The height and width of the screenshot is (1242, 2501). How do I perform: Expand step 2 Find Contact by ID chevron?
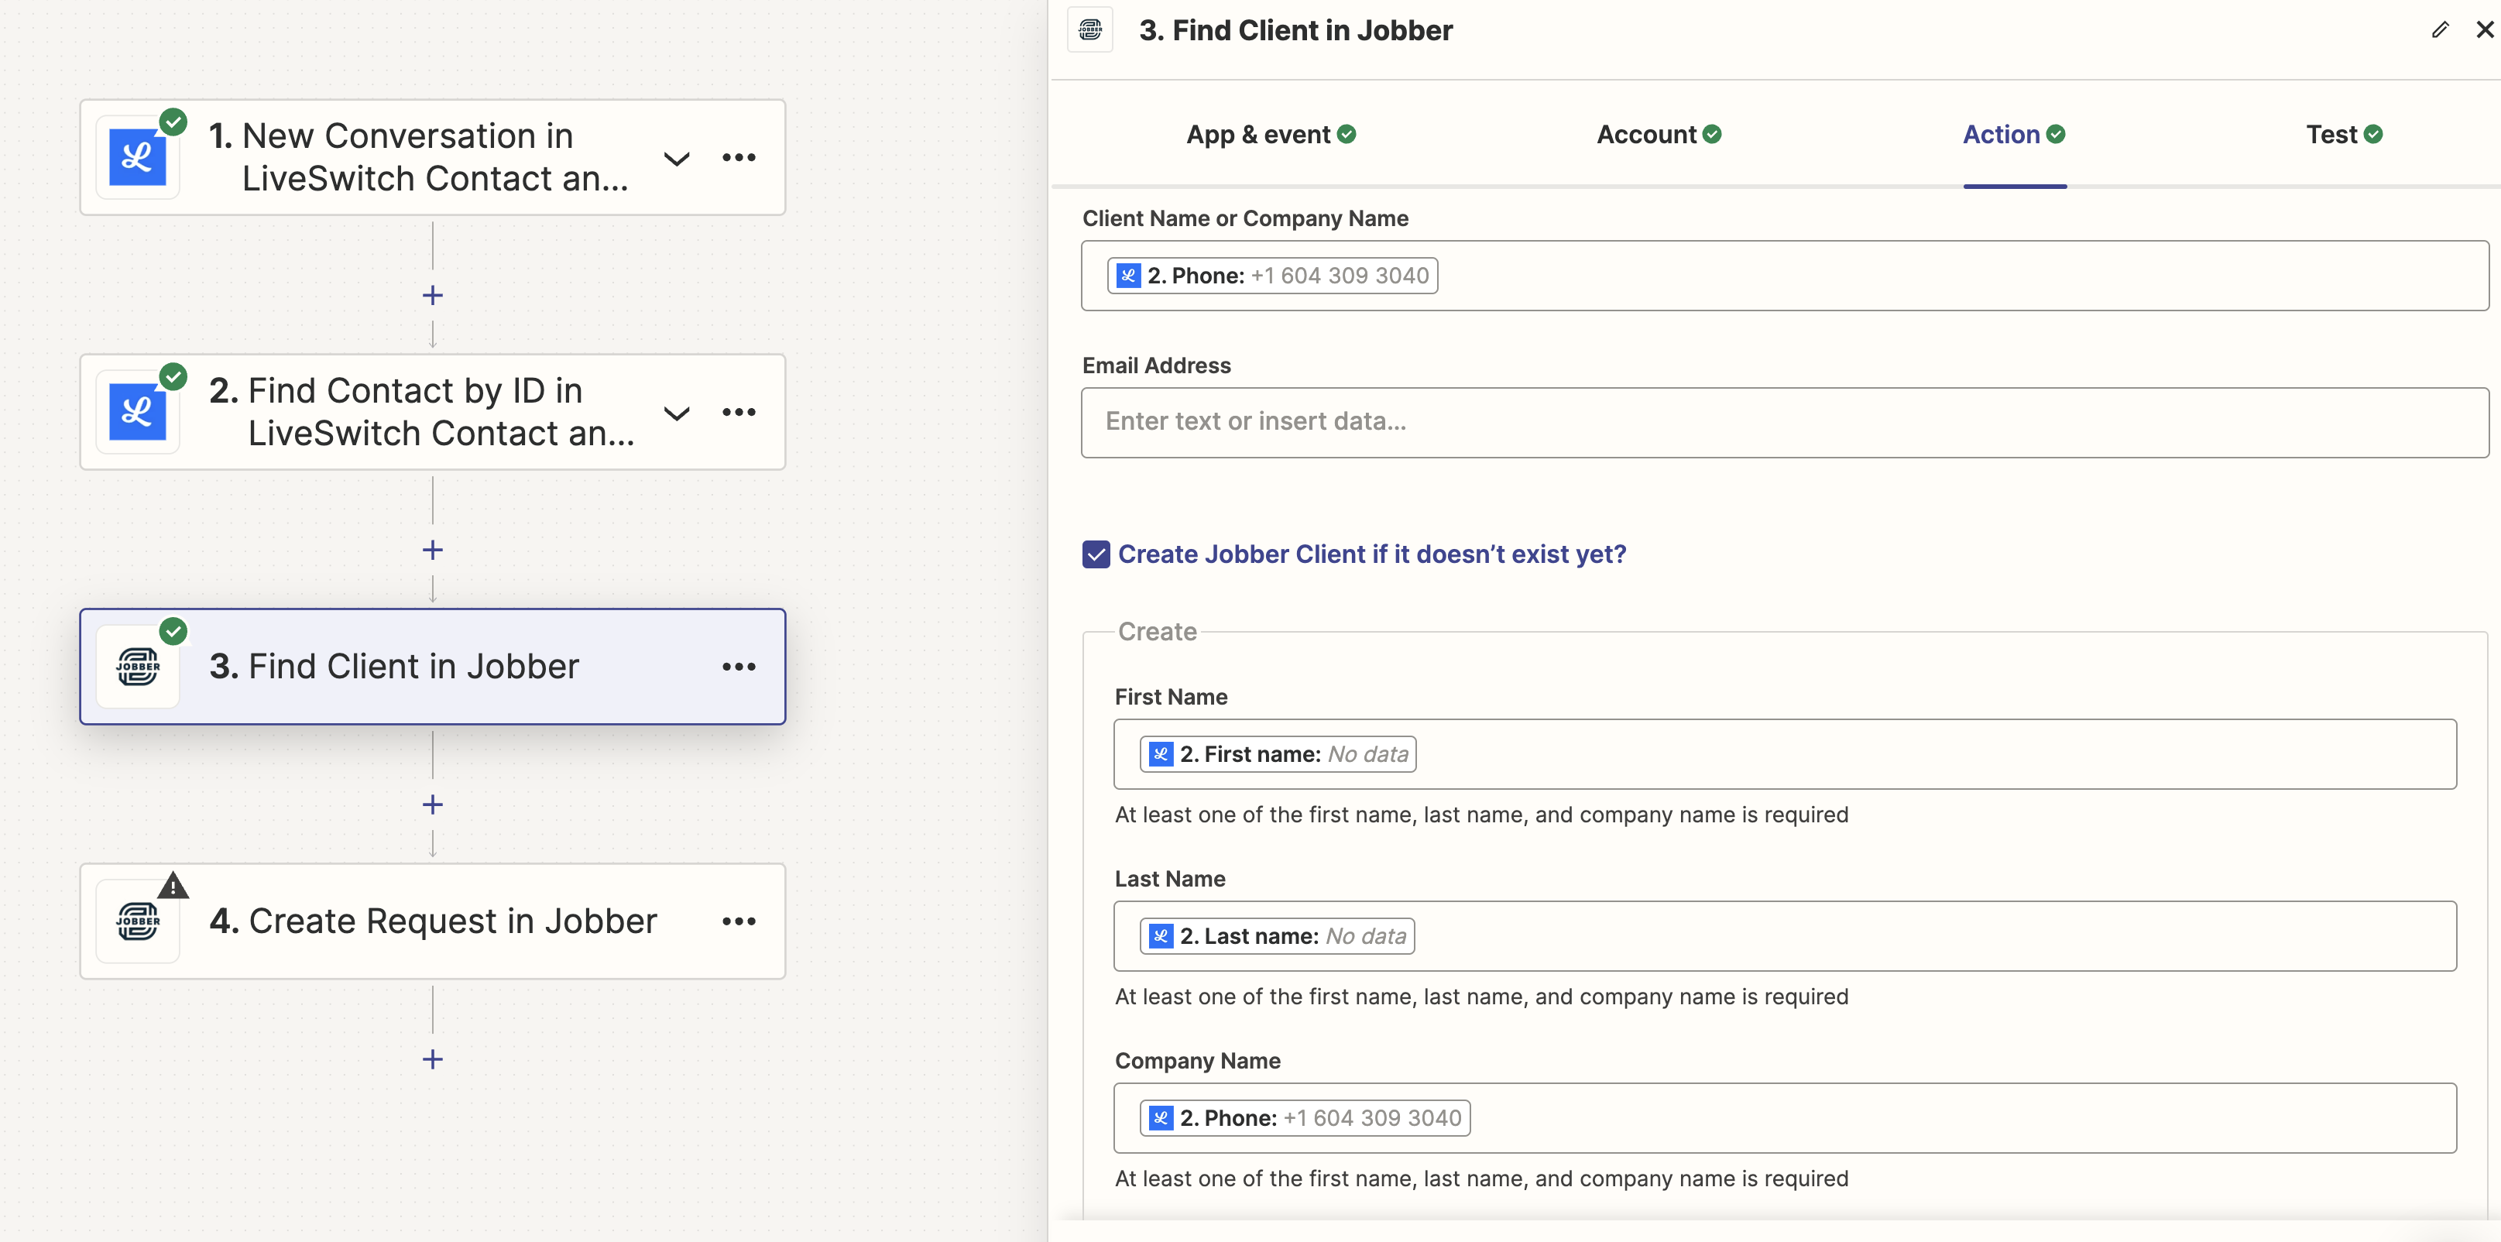[677, 413]
